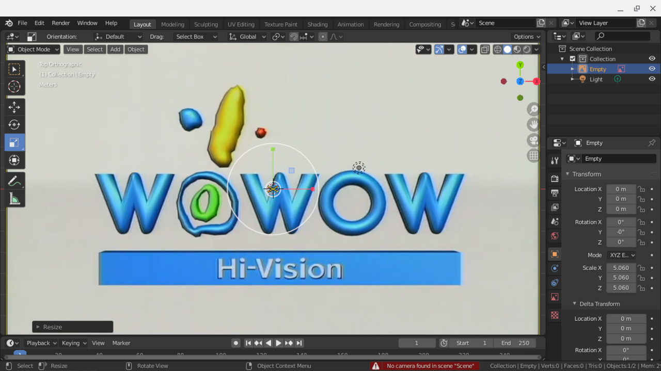Open the Physics properties tab
The height and width of the screenshot is (371, 661).
(x=555, y=268)
